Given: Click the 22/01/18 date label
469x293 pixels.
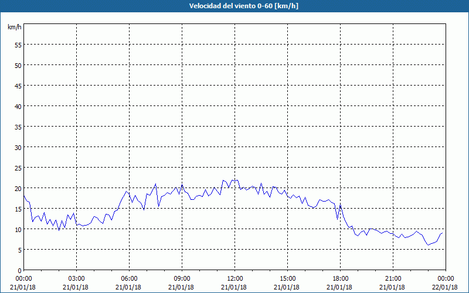Looking at the screenshot, I should click(x=446, y=287).
